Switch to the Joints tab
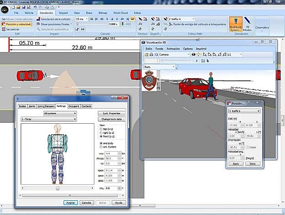This screenshot has height=215, width=285. pyautogui.click(x=32, y=106)
